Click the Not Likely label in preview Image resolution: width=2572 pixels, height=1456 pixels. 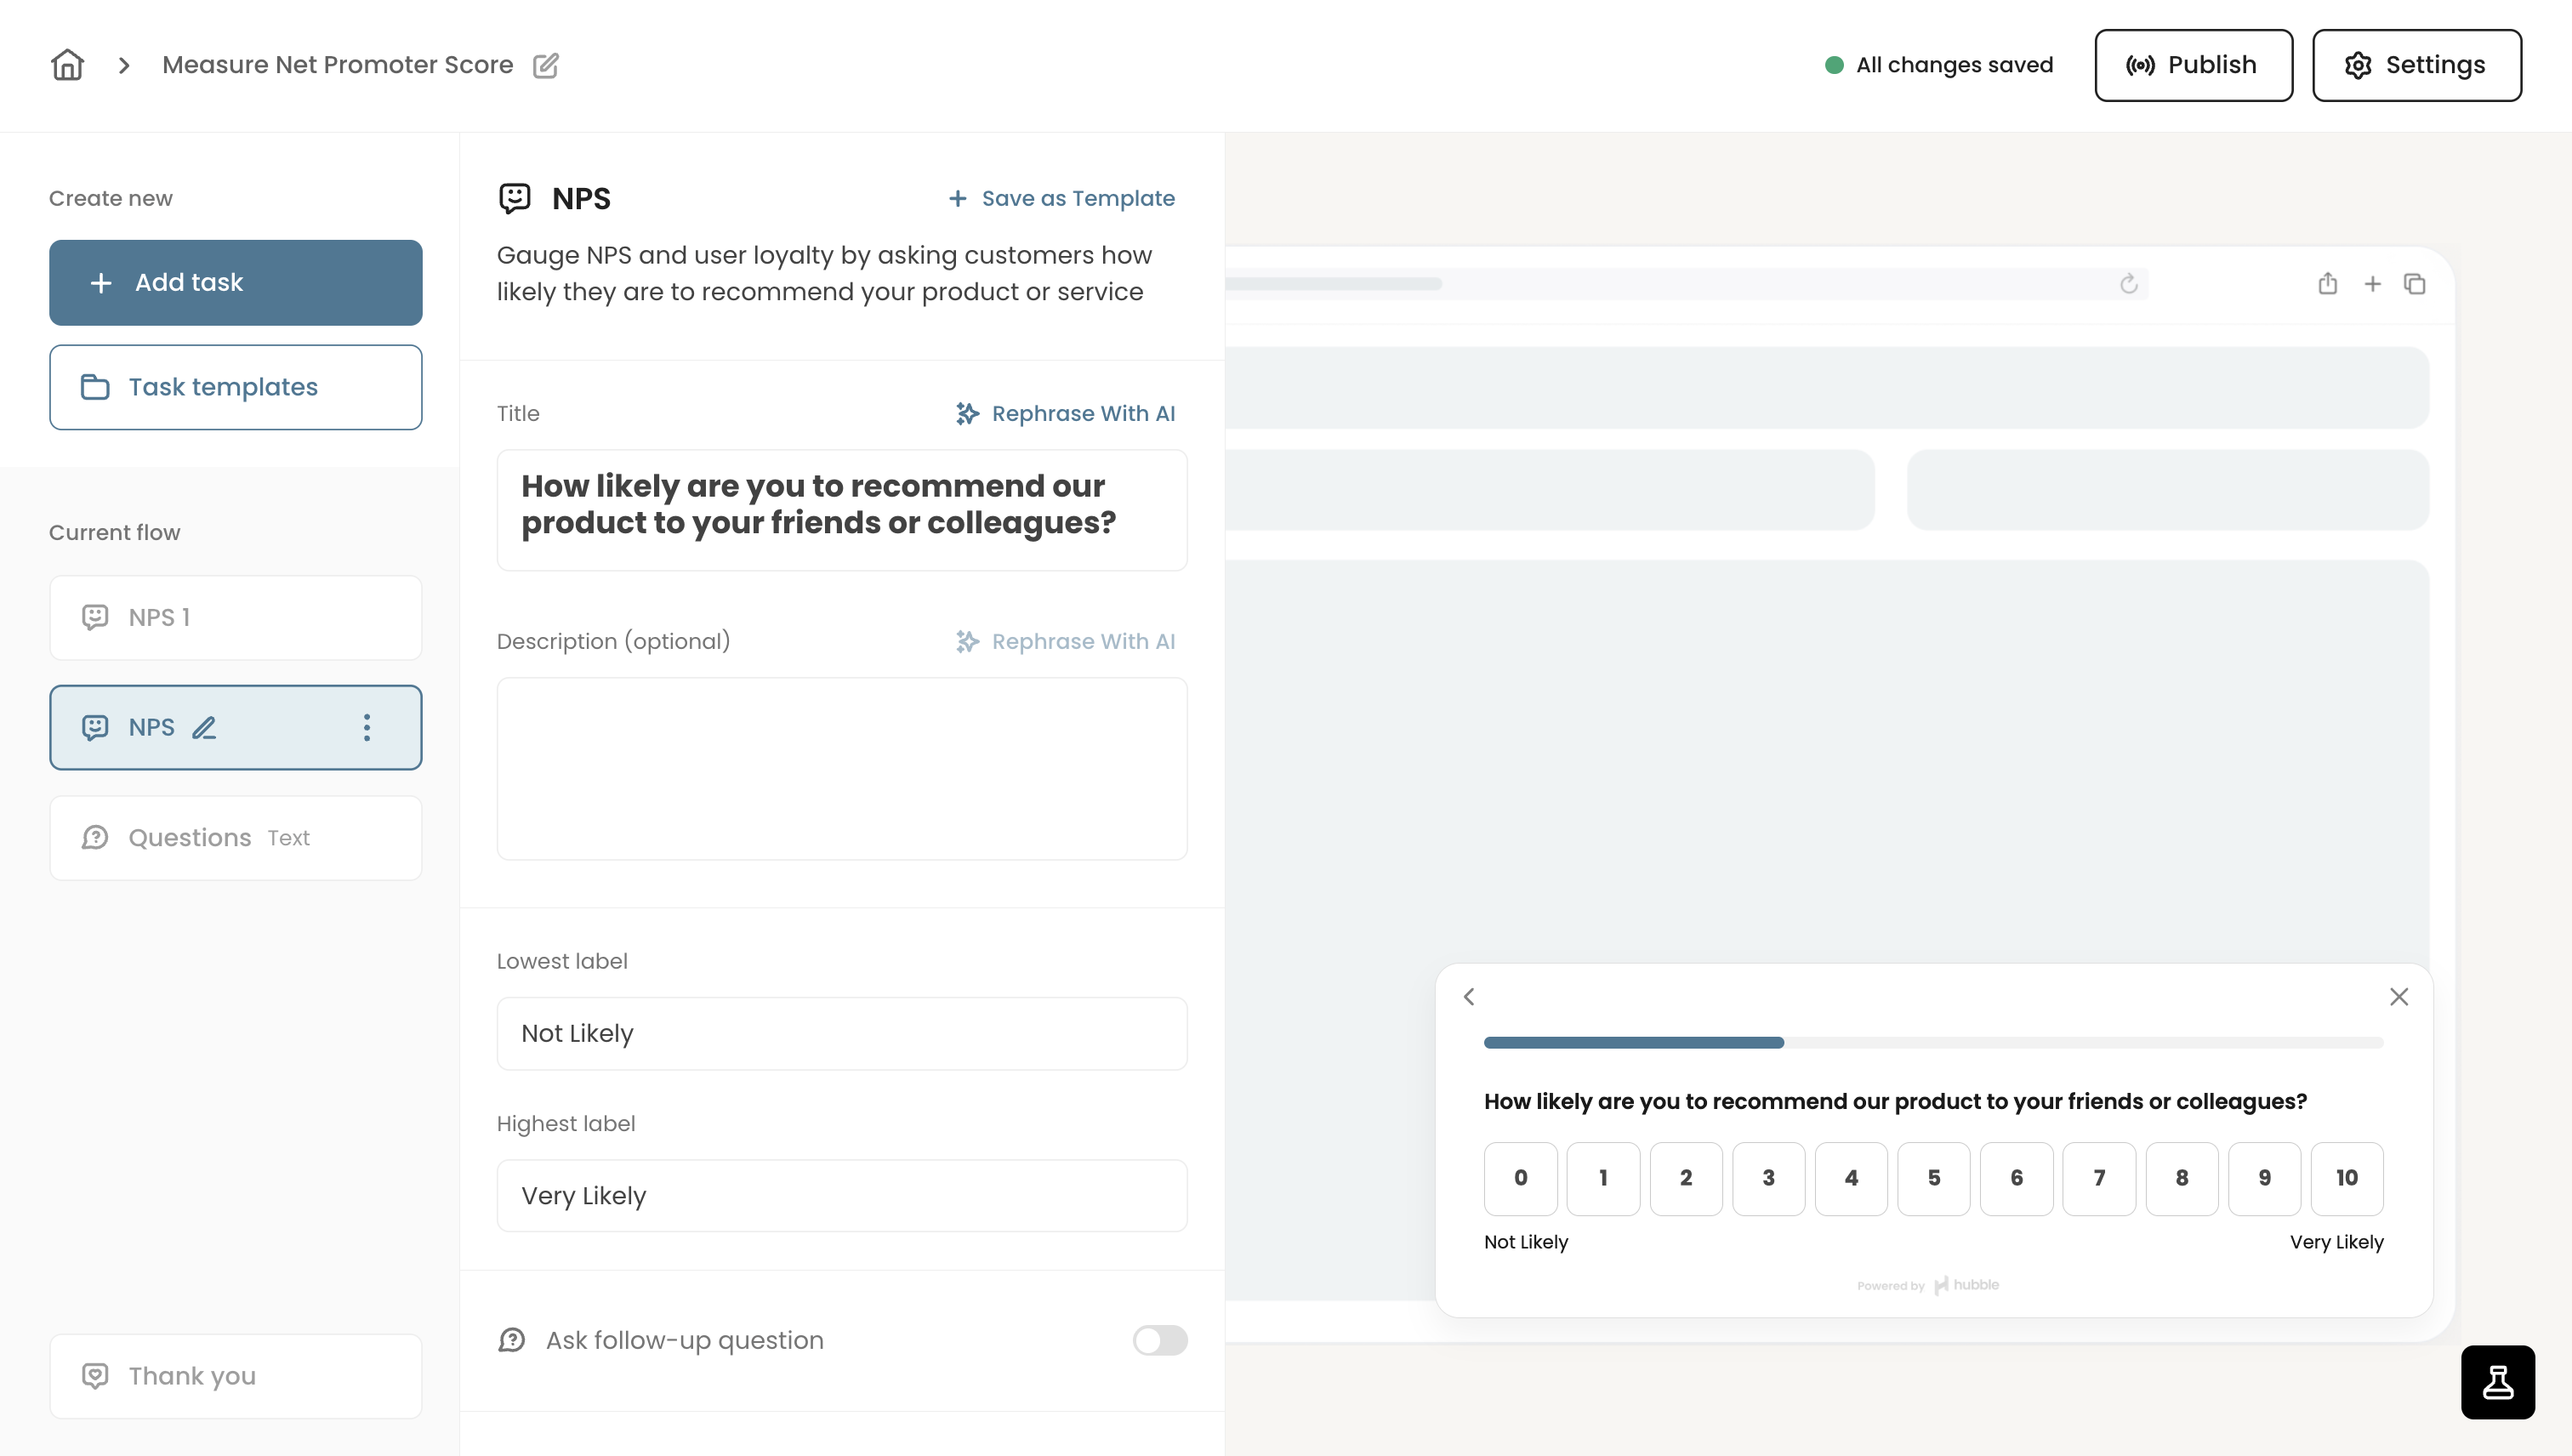(x=1526, y=1242)
